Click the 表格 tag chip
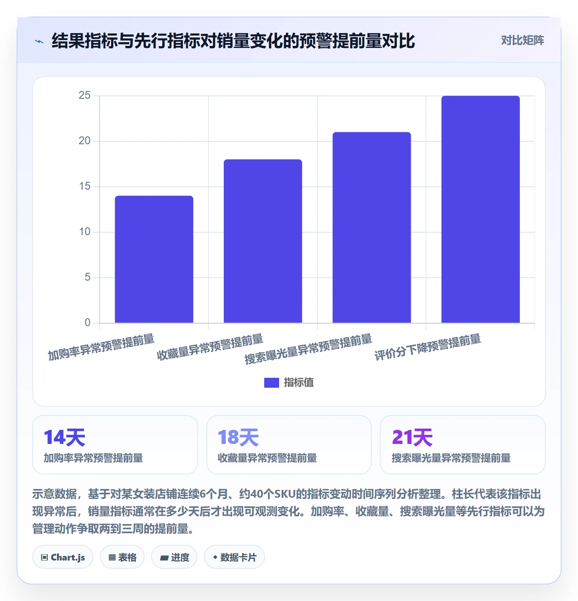Image resolution: width=578 pixels, height=601 pixels. click(x=122, y=557)
